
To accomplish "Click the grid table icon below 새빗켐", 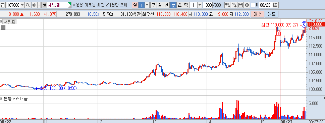I will (x=3, y=27).
